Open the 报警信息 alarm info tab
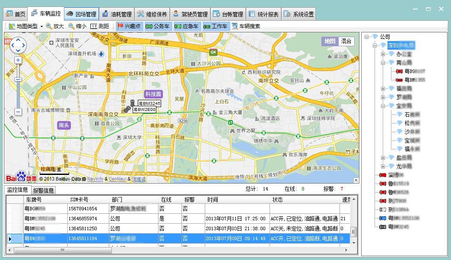The width and height of the screenshot is (451, 260). tap(43, 190)
